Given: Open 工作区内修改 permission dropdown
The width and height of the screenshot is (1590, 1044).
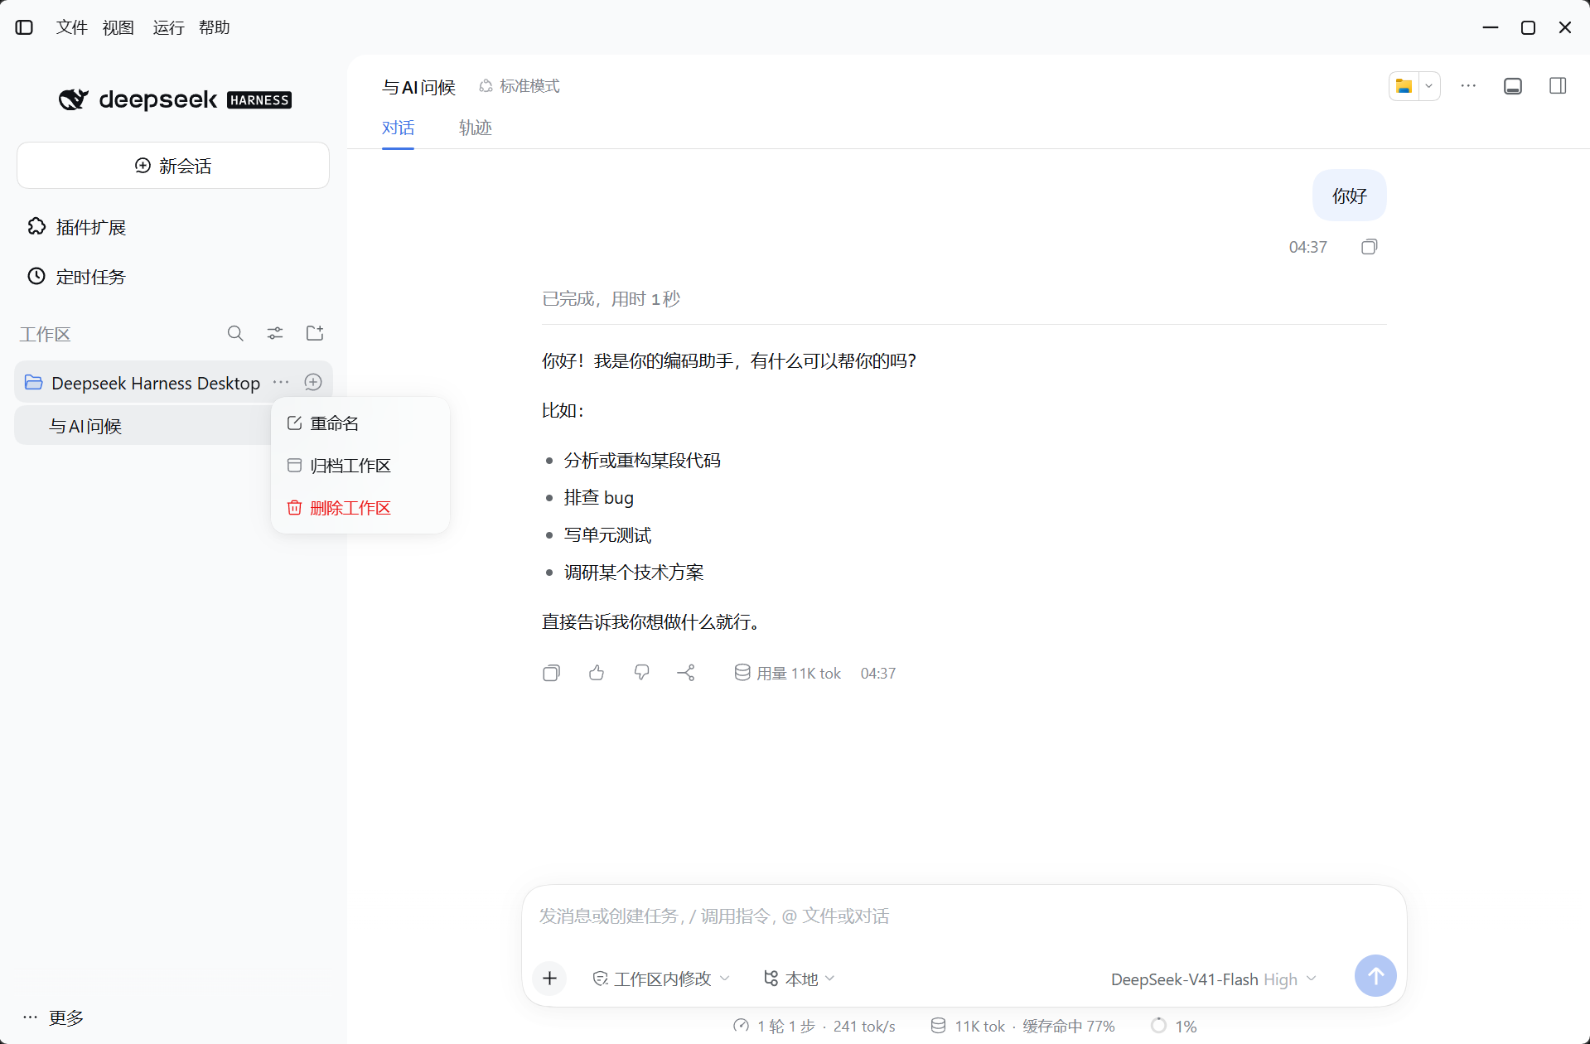Looking at the screenshot, I should pyautogui.click(x=661, y=979).
